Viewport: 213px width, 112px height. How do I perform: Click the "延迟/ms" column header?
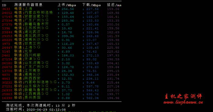point(114,5)
